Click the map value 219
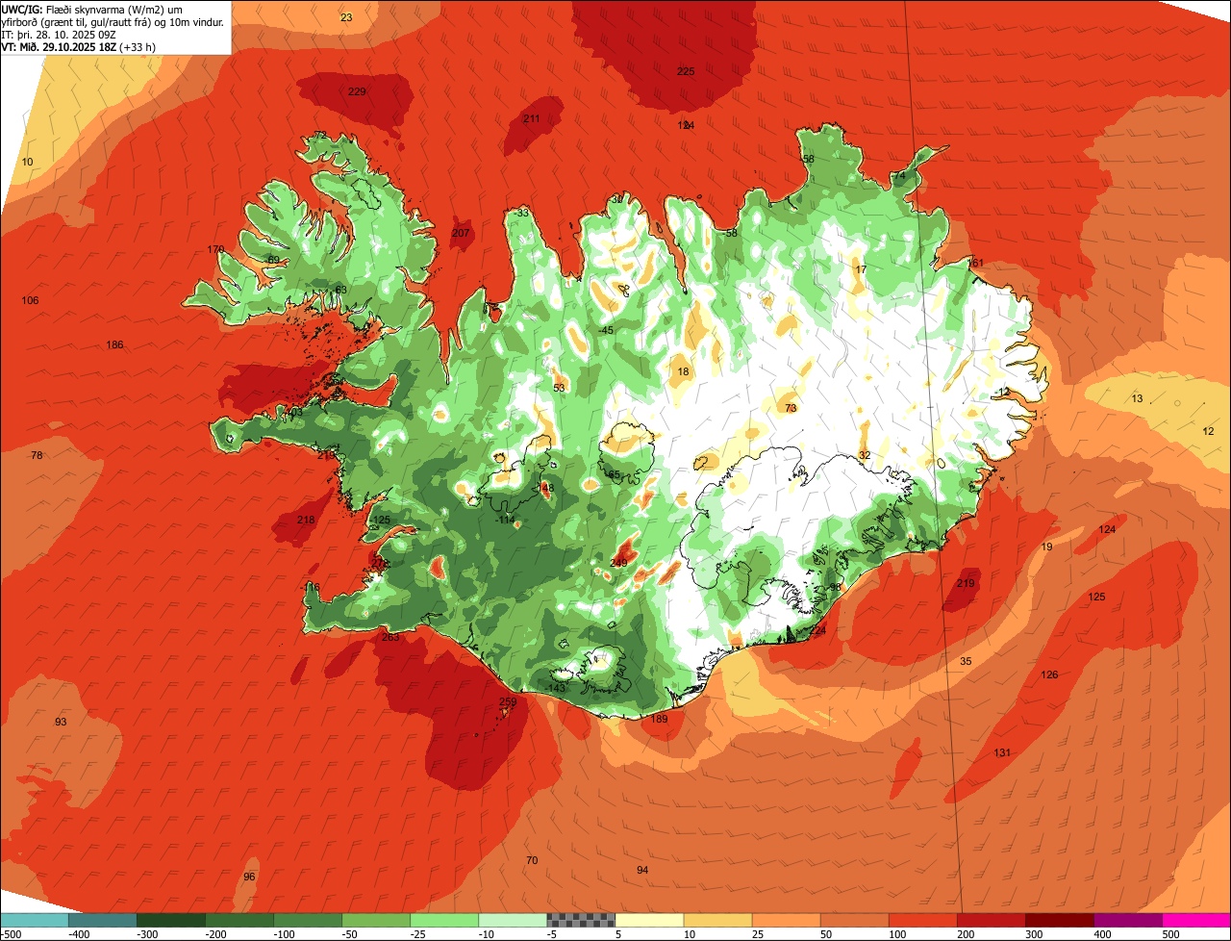This screenshot has width=1231, height=941. (966, 583)
